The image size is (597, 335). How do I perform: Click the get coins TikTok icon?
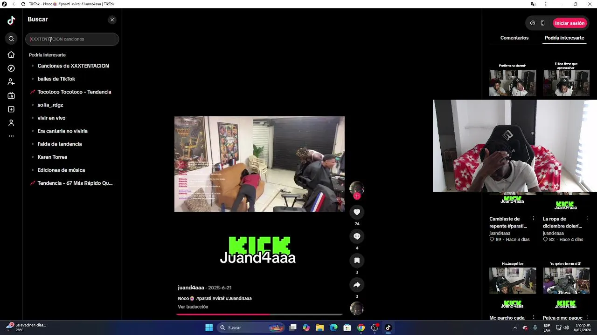pyautogui.click(x=533, y=23)
